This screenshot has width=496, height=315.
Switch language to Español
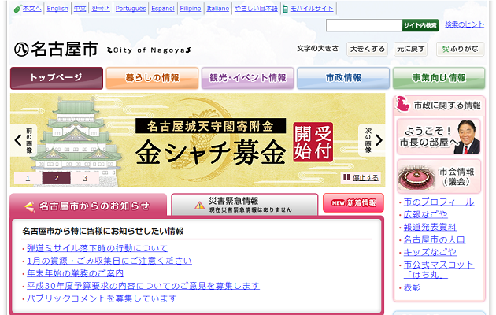(x=163, y=9)
